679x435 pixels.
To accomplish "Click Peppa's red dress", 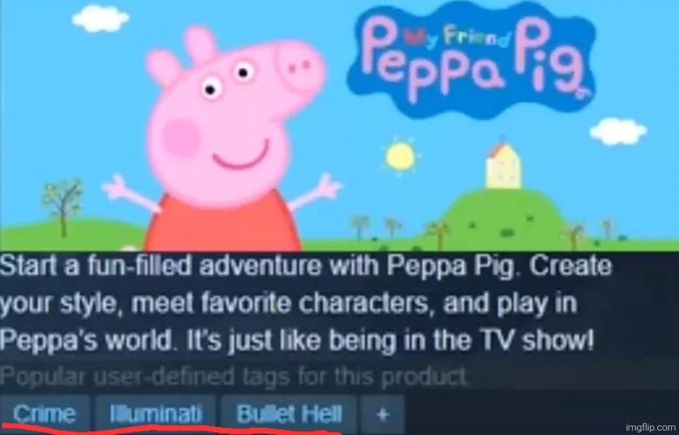I will tap(223, 225).
